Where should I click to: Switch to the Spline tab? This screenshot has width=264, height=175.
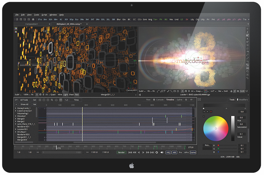pyautogui.click(x=179, y=100)
